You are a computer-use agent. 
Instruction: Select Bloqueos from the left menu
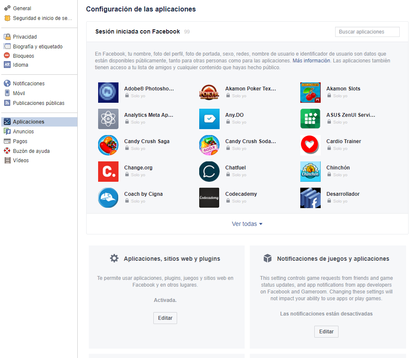coord(23,56)
